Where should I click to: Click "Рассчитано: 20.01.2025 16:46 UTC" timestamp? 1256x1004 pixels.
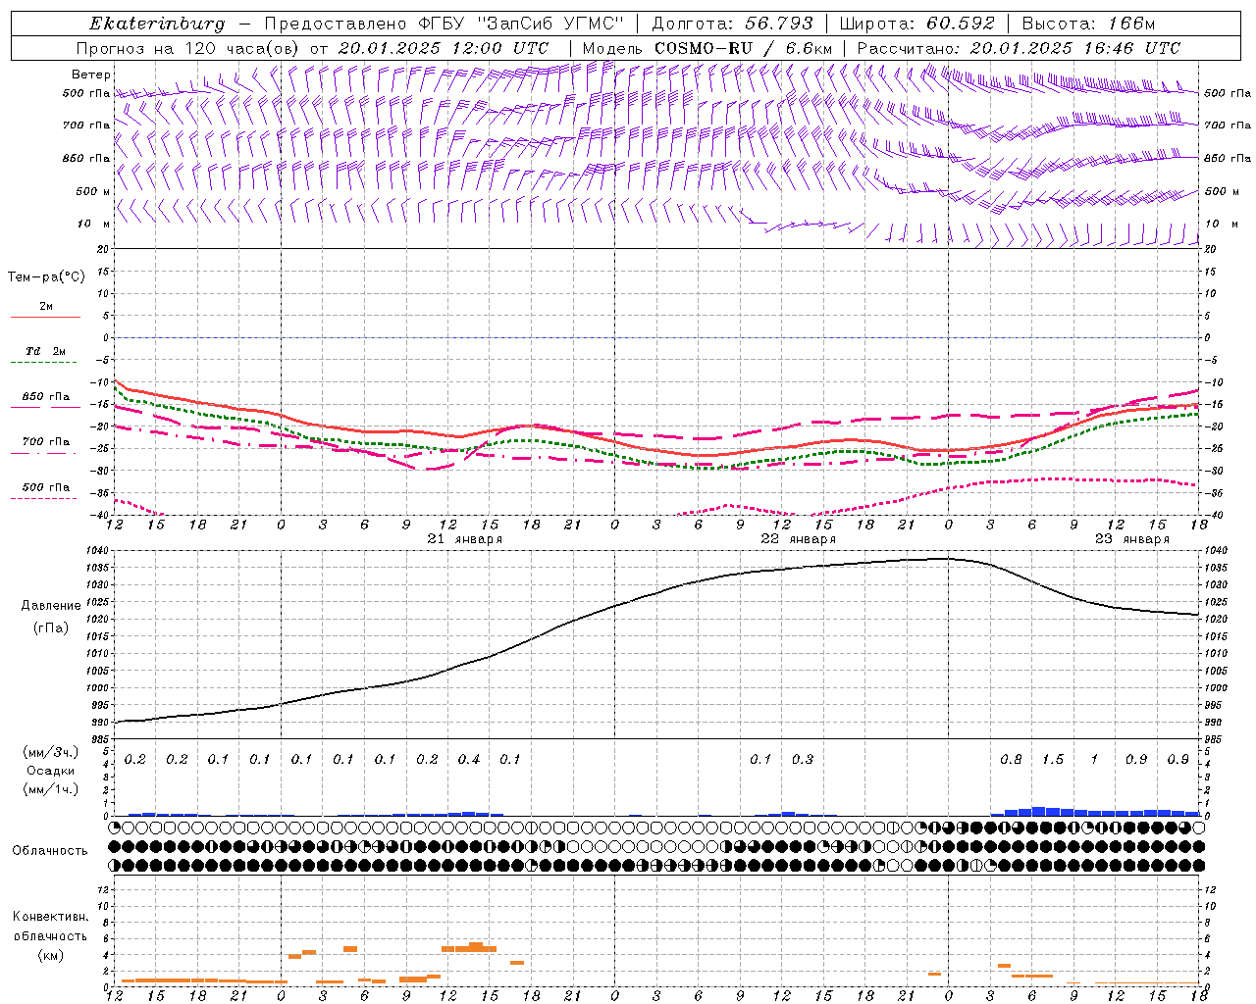click(1019, 48)
